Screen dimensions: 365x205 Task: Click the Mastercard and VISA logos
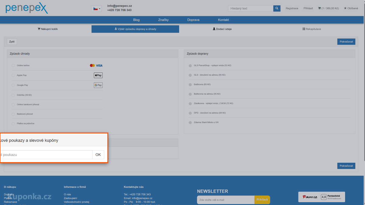(x=96, y=66)
